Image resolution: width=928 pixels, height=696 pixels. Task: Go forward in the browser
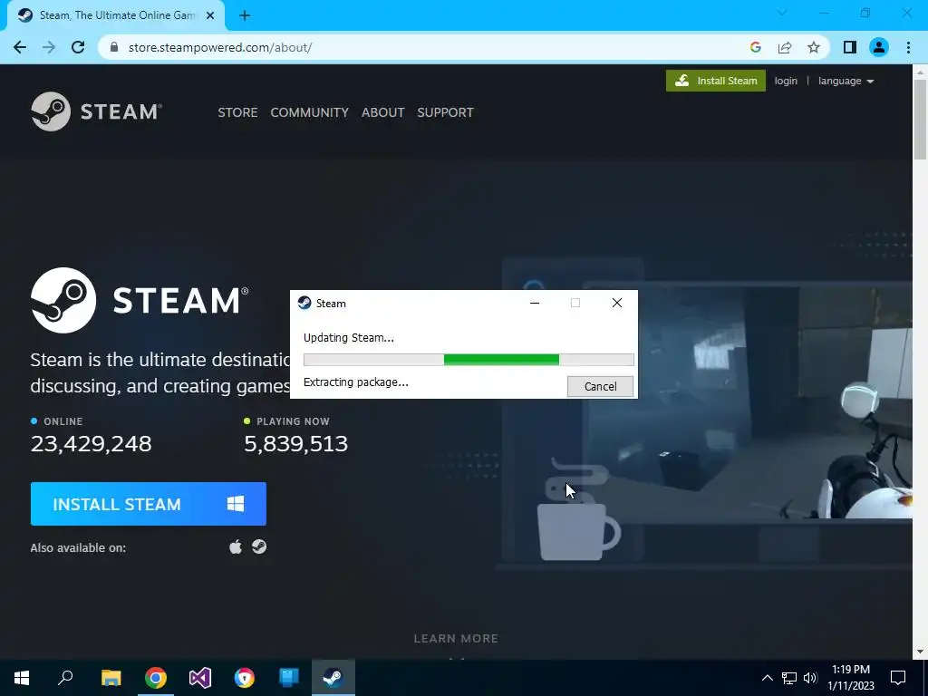click(49, 47)
